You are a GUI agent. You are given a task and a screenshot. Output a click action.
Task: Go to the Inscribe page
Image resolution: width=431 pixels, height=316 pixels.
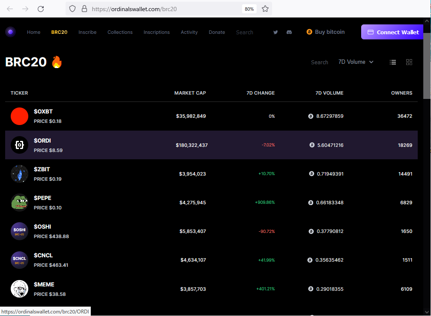(87, 32)
